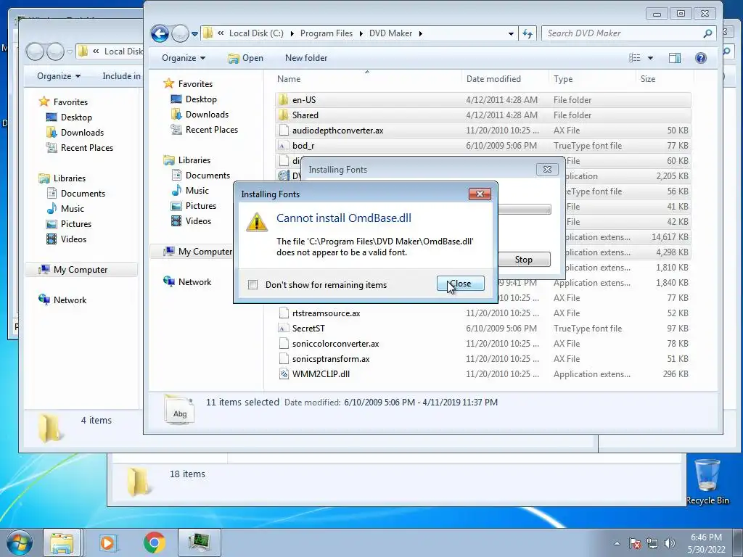Close the Cannot install OmdBase.dll warning
This screenshot has height=557, width=743.
pyautogui.click(x=460, y=284)
